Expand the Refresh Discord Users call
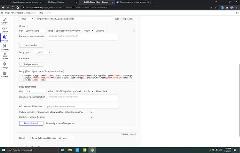Image resolution: width=240 pixels, height=153 pixels. [x=133, y=134]
